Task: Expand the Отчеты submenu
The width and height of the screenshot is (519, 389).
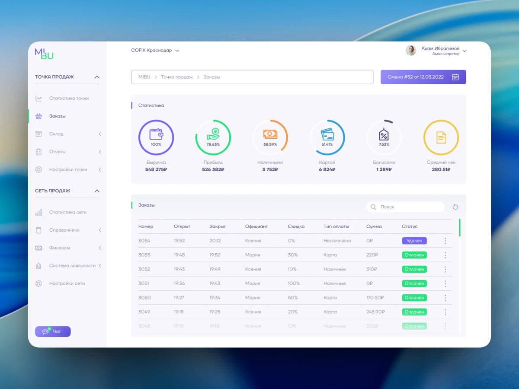Action: 100,152
